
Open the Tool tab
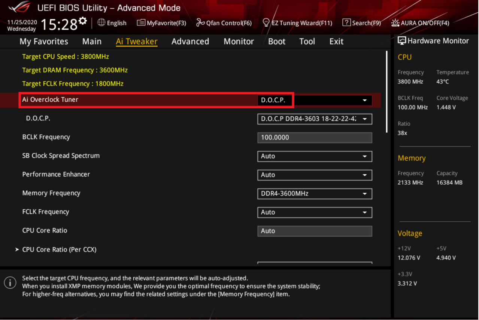coord(307,41)
